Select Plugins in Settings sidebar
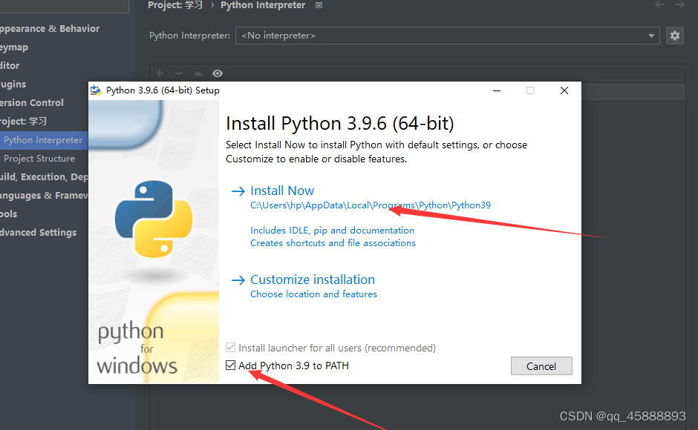The height and width of the screenshot is (430, 698). click(13, 84)
